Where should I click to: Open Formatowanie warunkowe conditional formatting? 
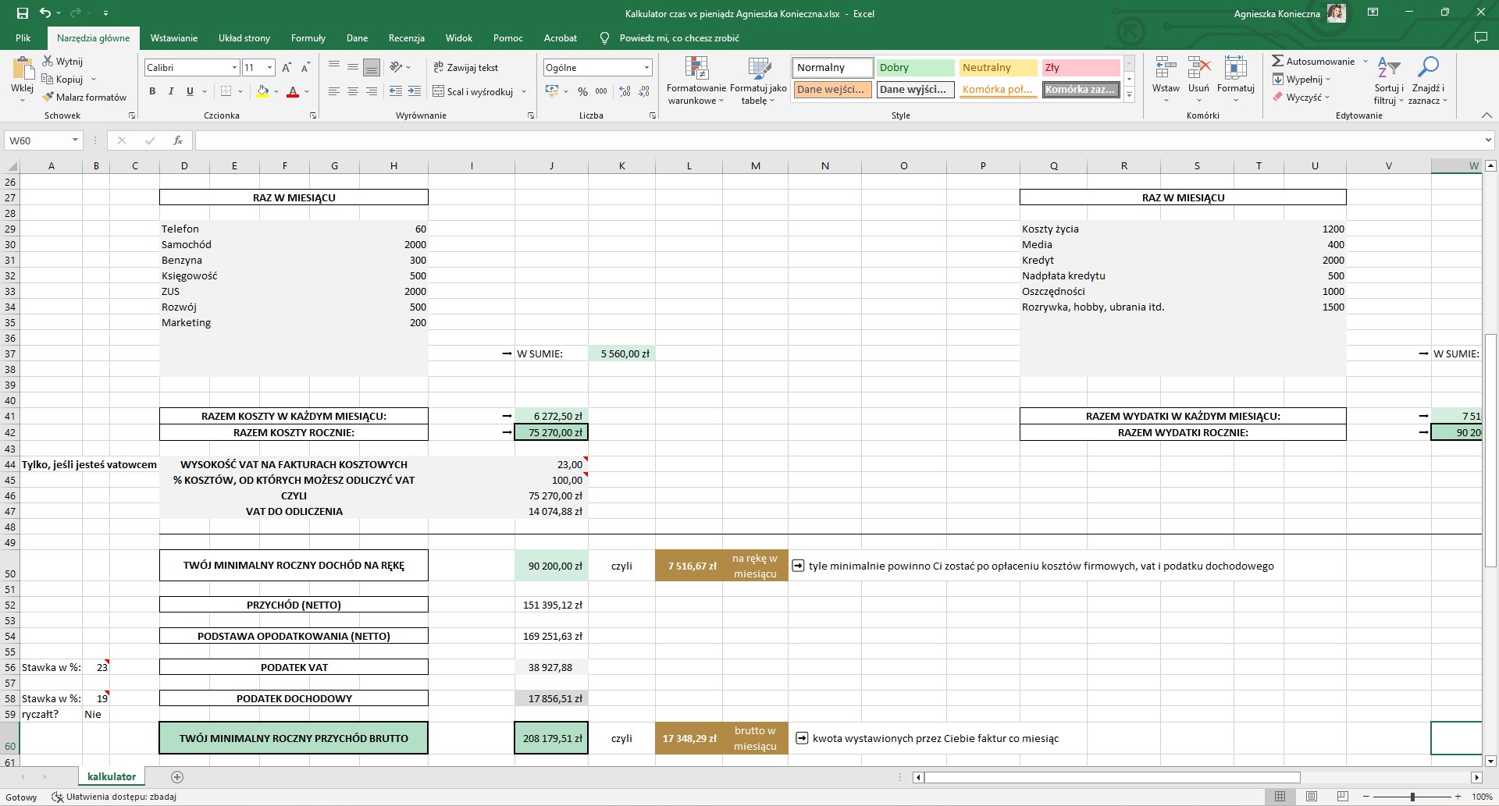coord(696,80)
